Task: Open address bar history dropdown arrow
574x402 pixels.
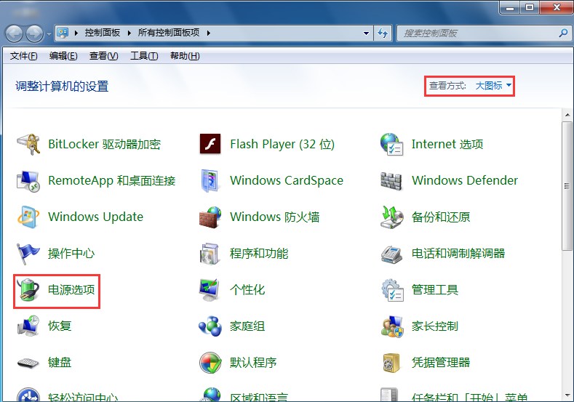Action: (367, 33)
